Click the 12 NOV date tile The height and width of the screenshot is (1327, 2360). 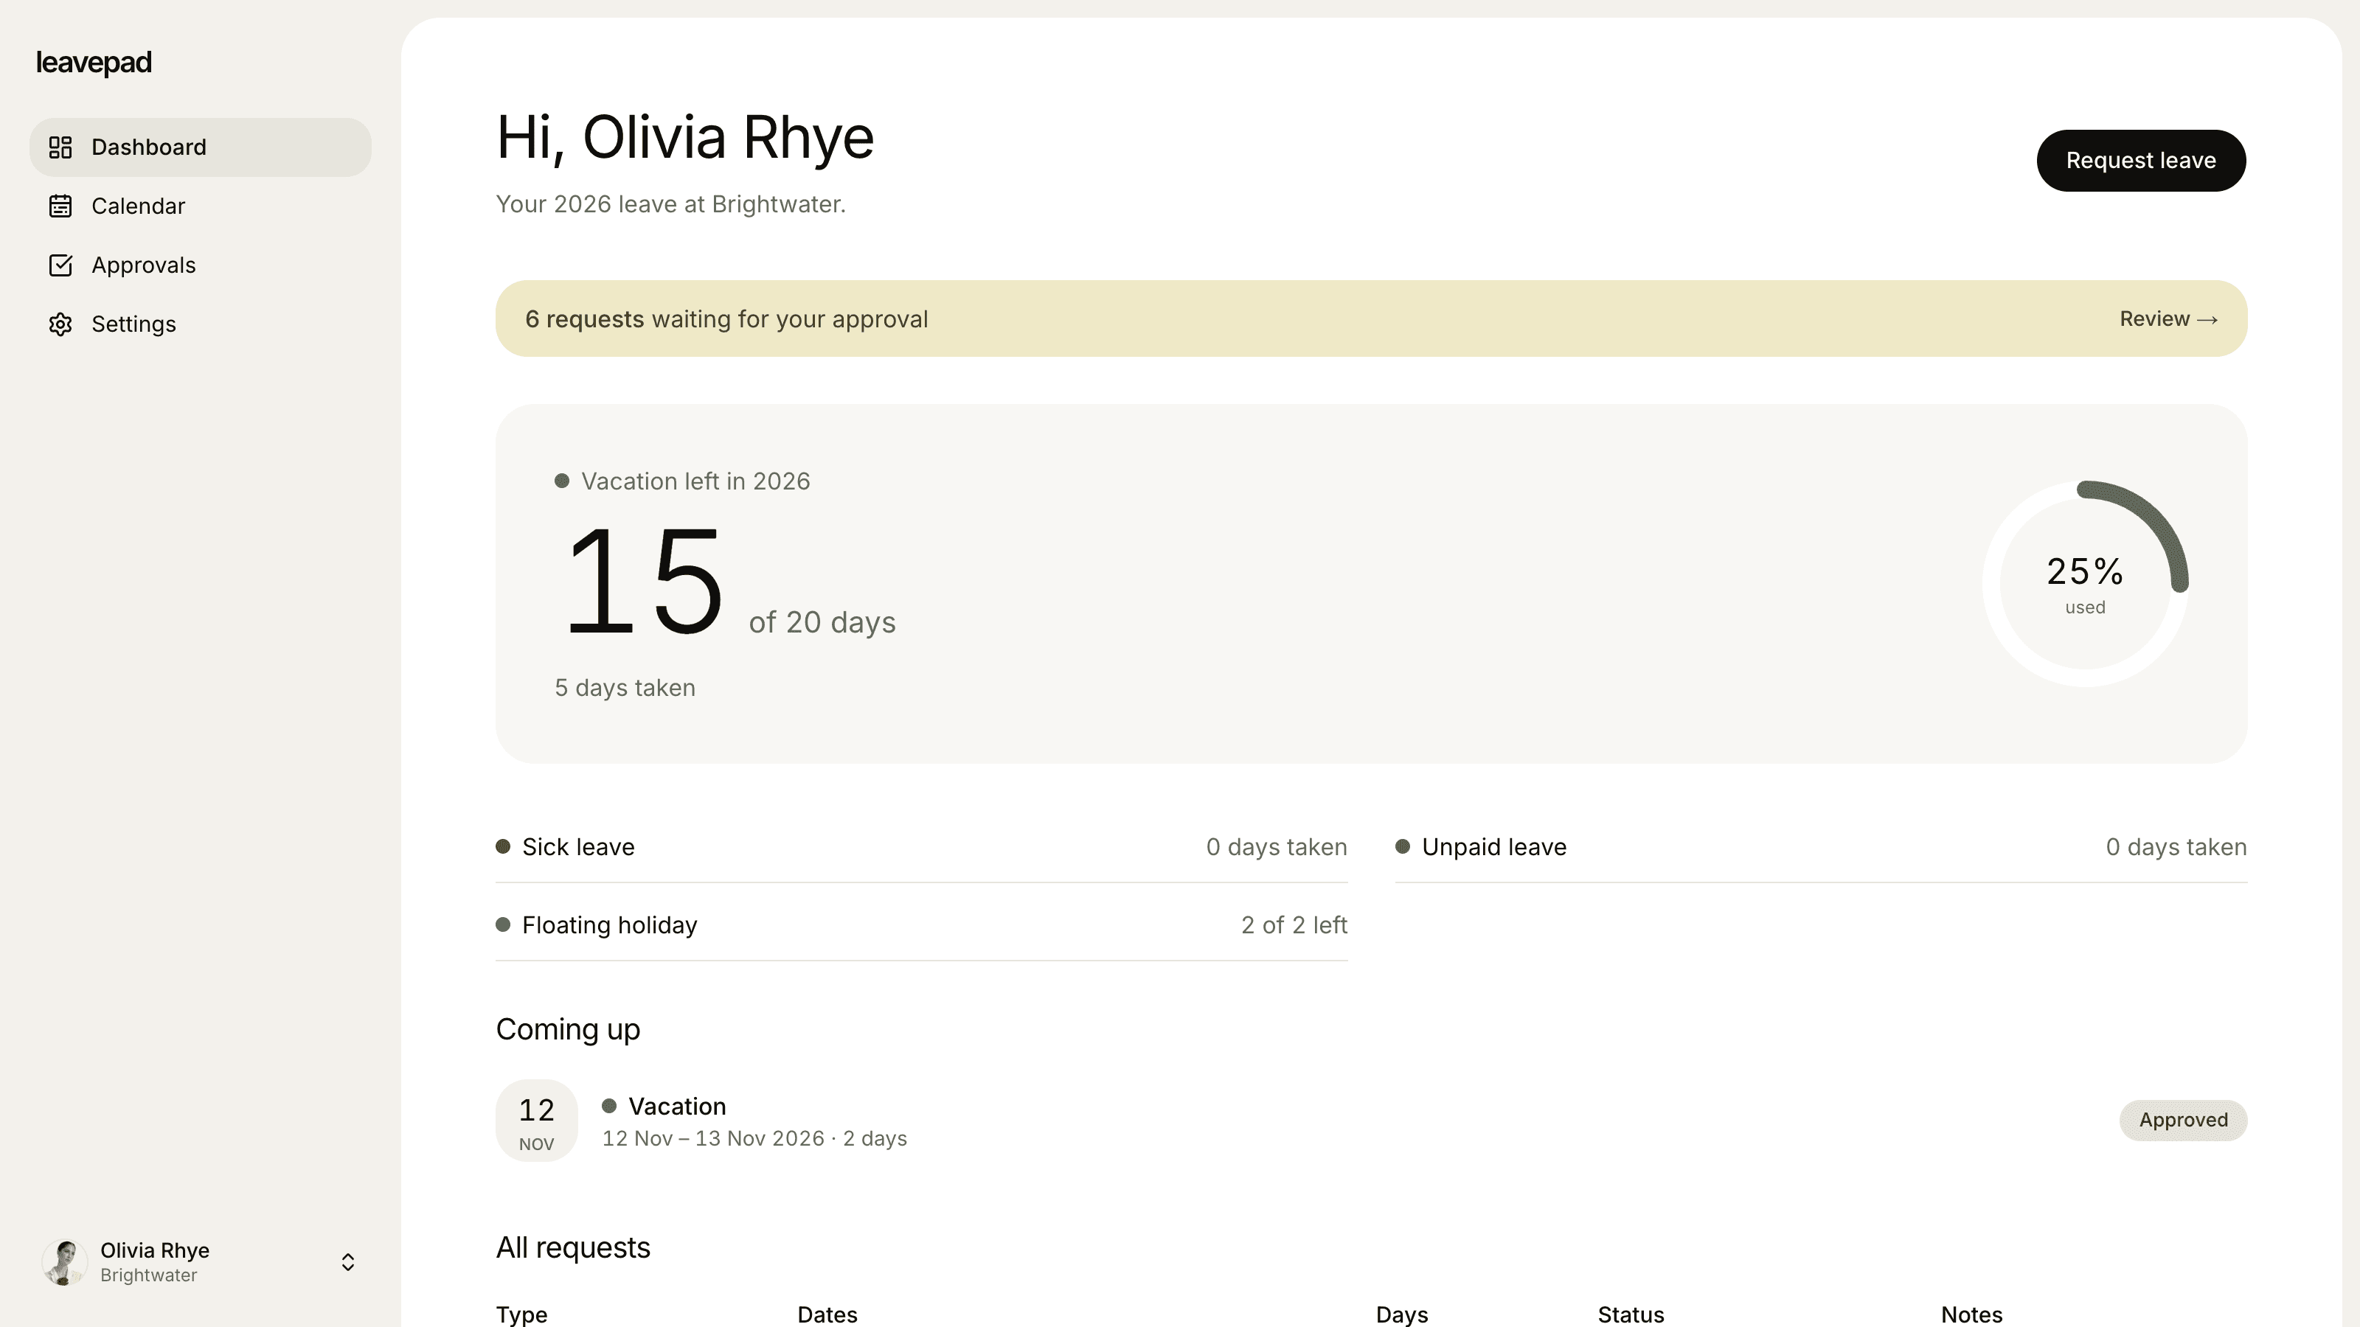[x=537, y=1121]
